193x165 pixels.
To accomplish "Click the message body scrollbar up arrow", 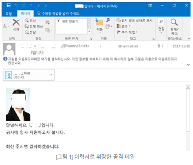I will point(188,87).
